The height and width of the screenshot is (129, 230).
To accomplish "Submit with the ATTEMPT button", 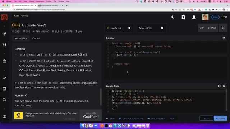I will point(220,118).
